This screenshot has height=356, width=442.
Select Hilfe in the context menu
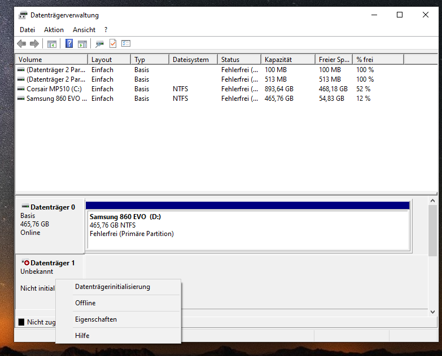tap(119, 336)
